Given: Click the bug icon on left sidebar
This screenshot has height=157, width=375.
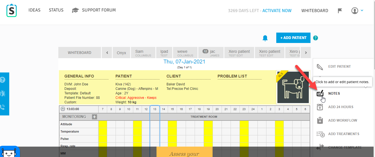Looking at the screenshot, I should [3, 94].
